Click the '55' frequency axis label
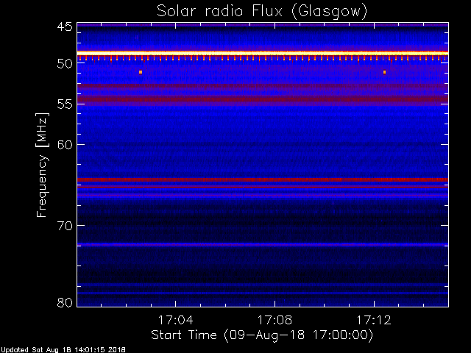The width and height of the screenshot is (471, 353). (65, 104)
